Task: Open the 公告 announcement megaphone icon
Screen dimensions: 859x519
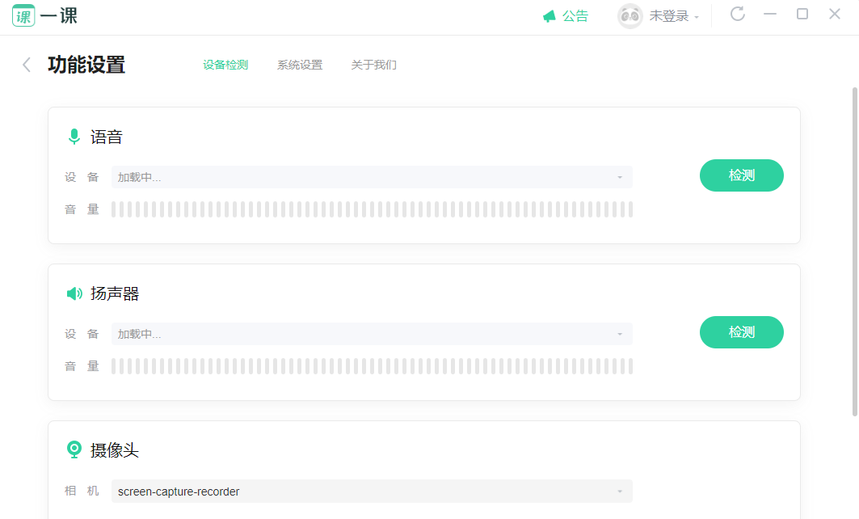Action: (x=549, y=16)
